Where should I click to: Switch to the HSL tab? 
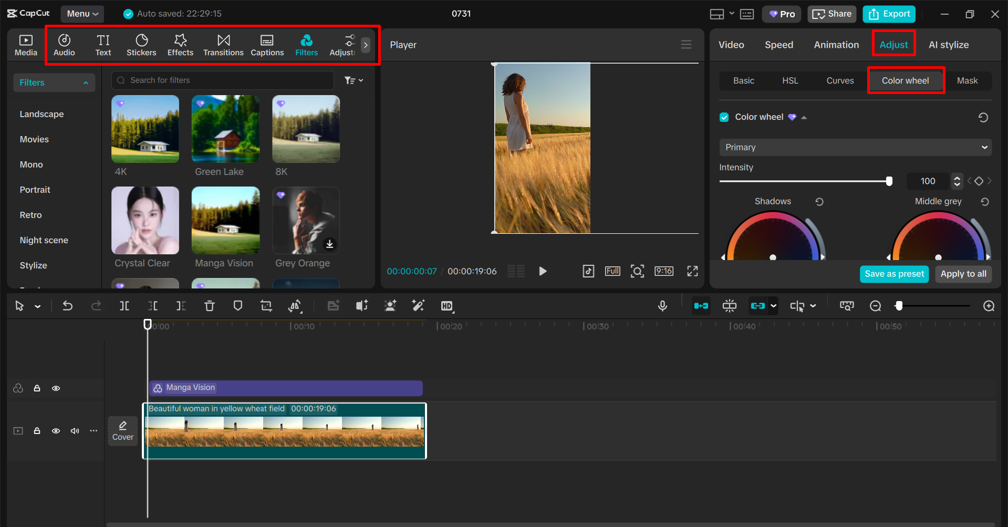(790, 80)
